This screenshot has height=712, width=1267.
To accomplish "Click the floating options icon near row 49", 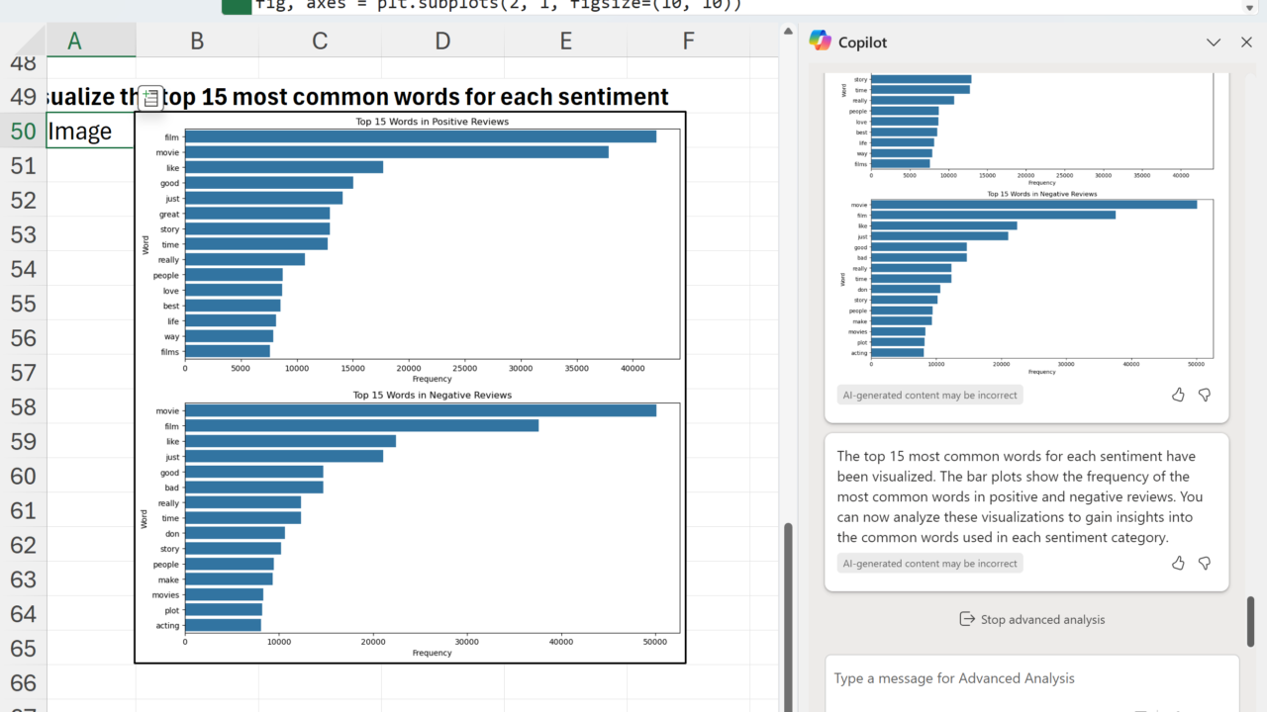I will click(x=149, y=97).
